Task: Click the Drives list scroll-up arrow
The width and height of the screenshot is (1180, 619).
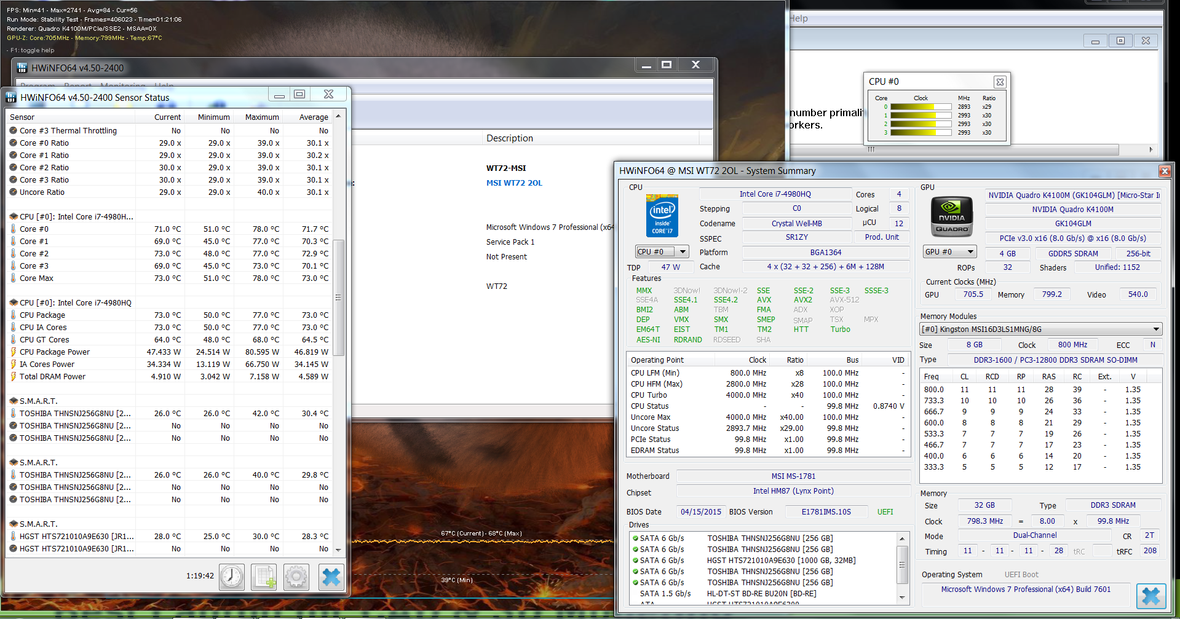Action: 902,539
